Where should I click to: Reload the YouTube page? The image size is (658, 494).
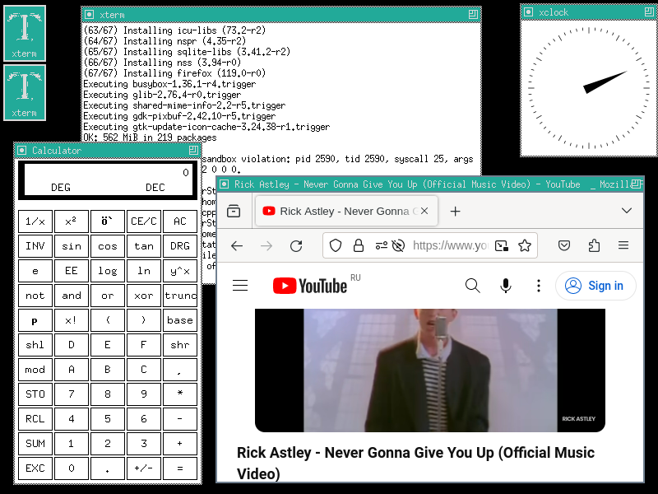296,245
